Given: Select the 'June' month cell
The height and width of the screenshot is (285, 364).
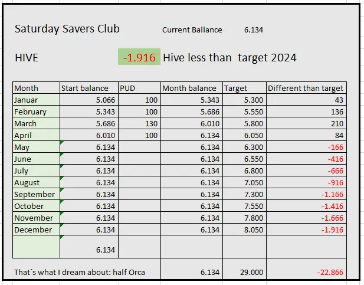Looking at the screenshot, I should 36,159.
